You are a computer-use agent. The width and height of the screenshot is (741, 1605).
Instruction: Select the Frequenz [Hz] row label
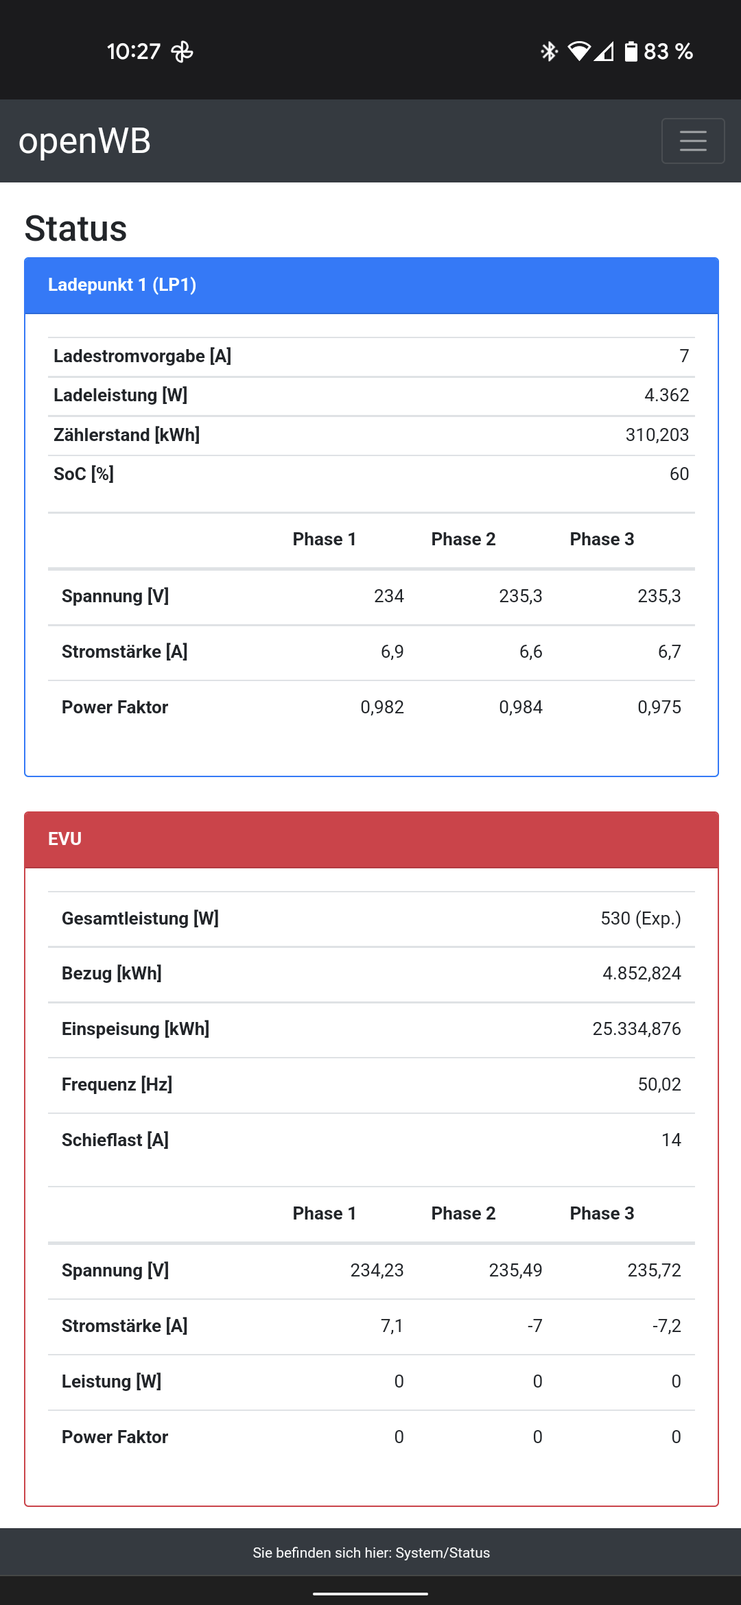tap(117, 1084)
